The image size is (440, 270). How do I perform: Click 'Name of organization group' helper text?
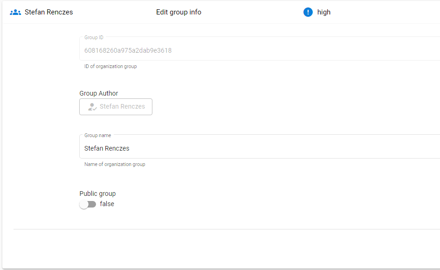[115, 164]
